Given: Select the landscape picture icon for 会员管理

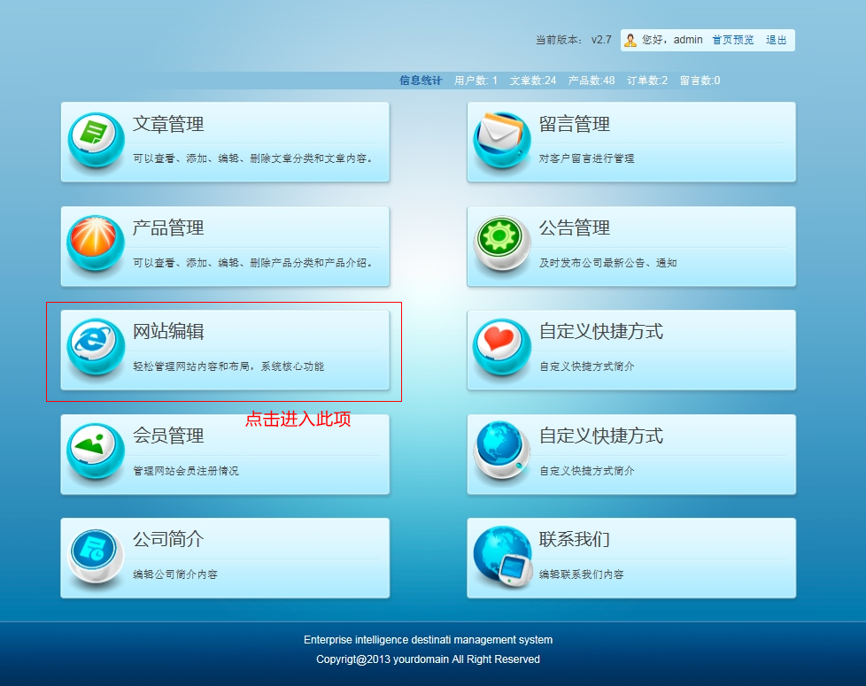Looking at the screenshot, I should (95, 451).
